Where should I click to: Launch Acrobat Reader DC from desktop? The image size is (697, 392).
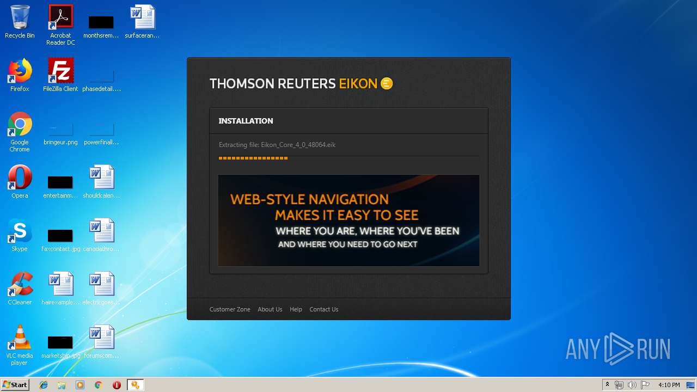click(x=60, y=25)
